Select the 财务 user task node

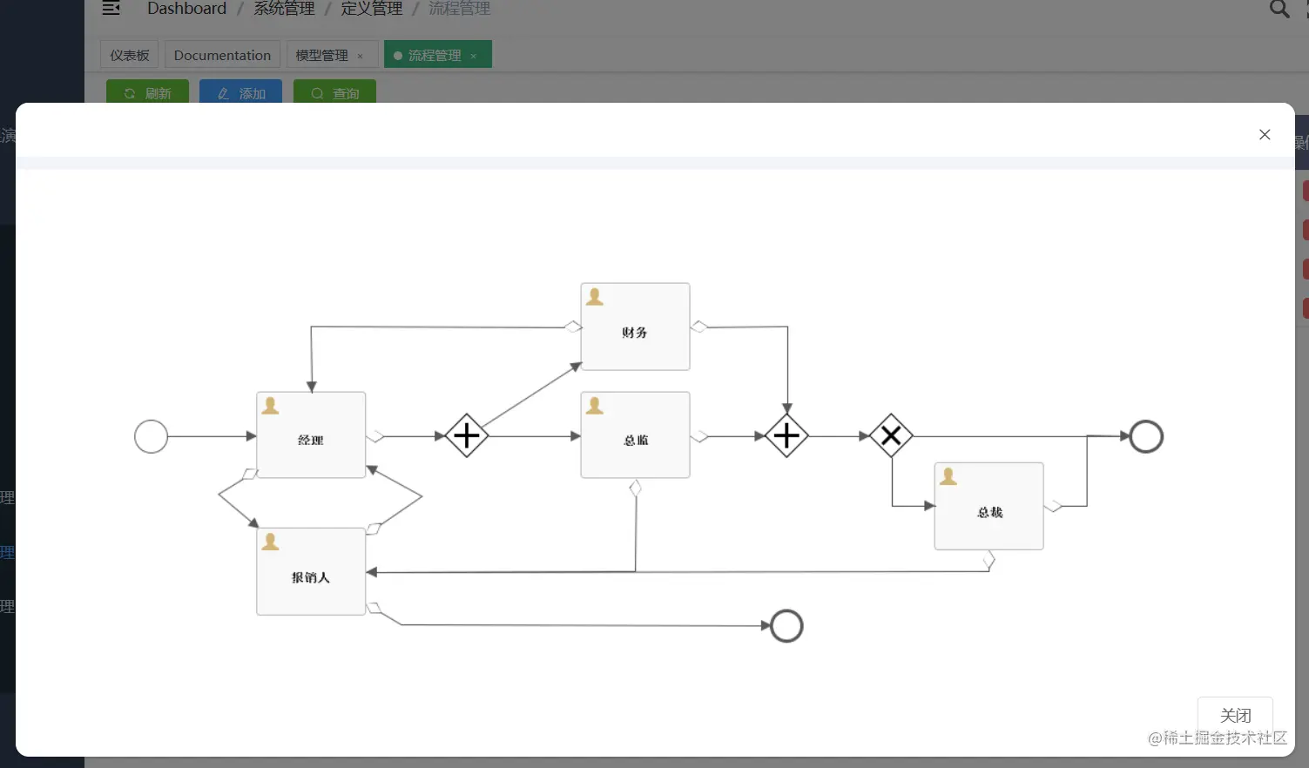coord(635,327)
